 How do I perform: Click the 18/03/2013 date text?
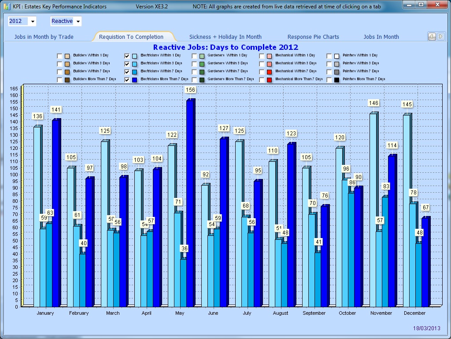coord(426,328)
